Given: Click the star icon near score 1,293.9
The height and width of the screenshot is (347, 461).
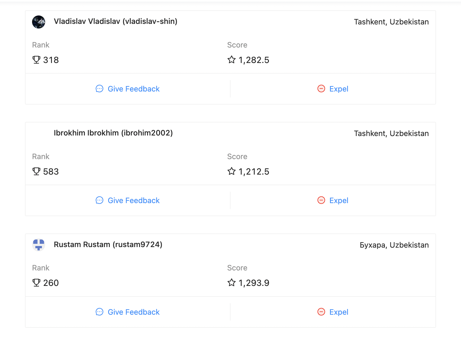Looking at the screenshot, I should [232, 283].
